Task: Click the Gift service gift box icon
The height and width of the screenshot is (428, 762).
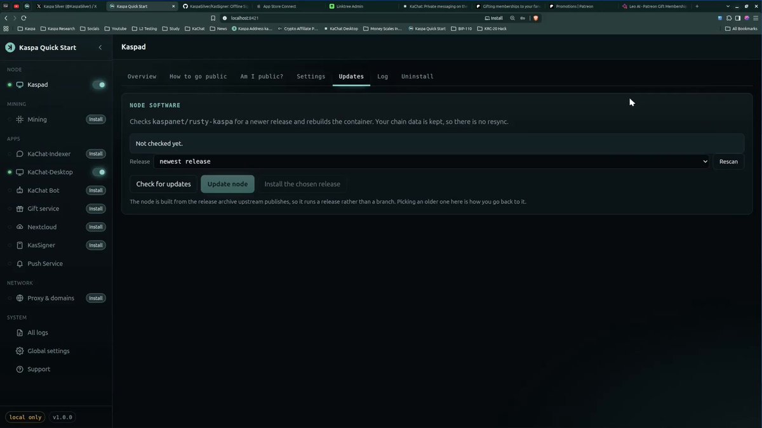Action: point(20,209)
